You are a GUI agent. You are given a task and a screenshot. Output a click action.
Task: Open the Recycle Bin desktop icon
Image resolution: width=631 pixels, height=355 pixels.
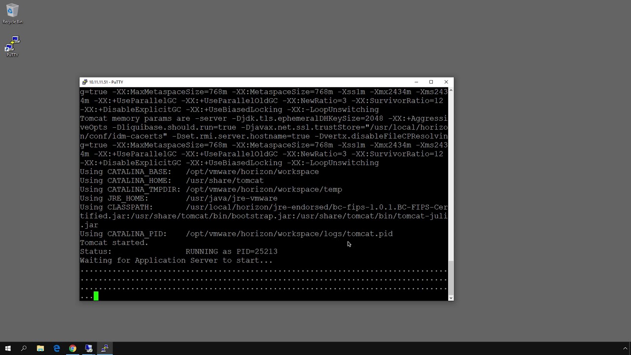pyautogui.click(x=12, y=14)
